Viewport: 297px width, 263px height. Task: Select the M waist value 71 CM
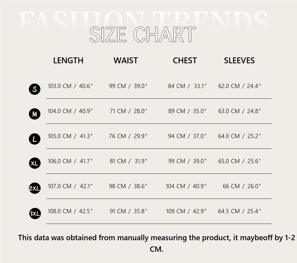pos(118,111)
